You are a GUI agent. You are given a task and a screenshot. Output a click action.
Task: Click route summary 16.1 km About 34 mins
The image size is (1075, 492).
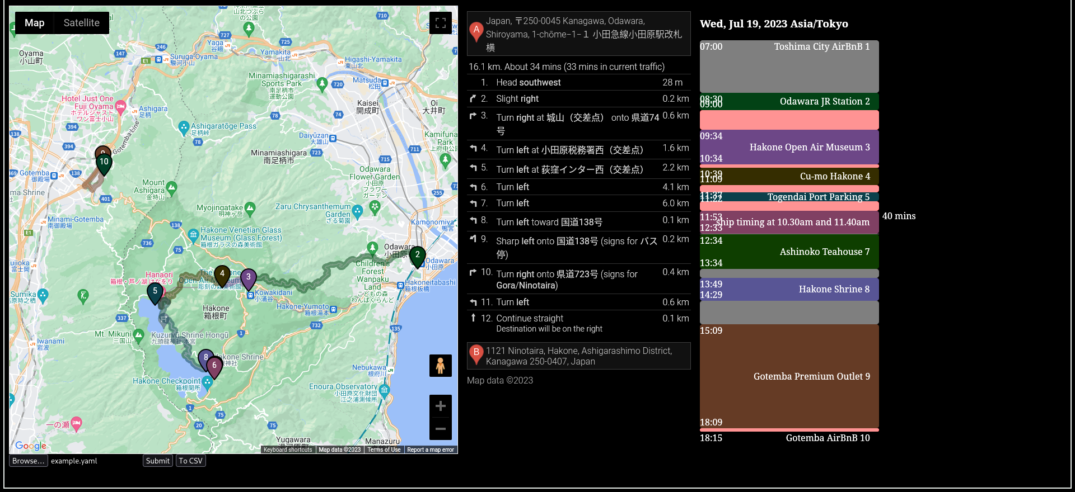[x=567, y=67]
